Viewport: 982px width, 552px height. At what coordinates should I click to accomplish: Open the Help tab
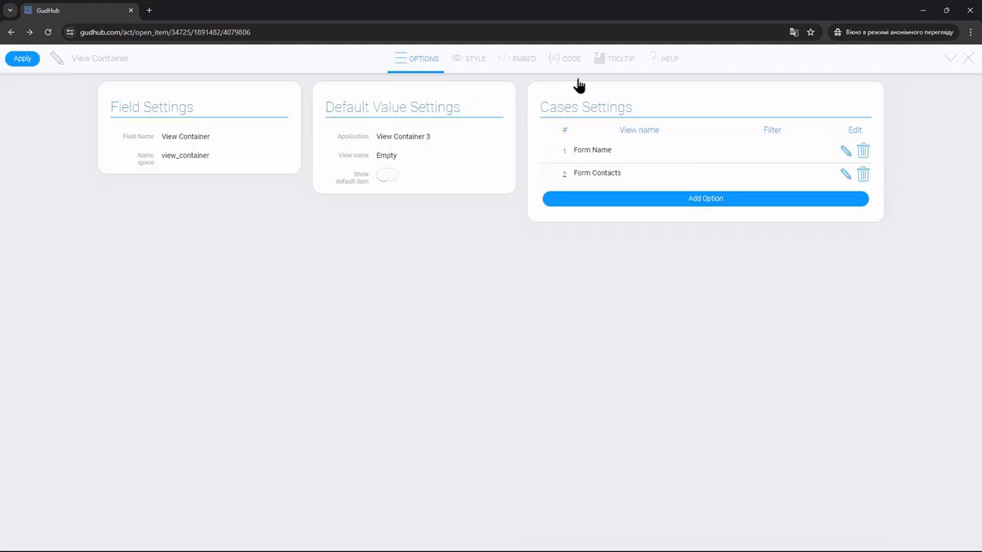click(664, 58)
